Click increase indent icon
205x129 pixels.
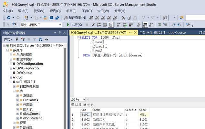tap(179, 25)
